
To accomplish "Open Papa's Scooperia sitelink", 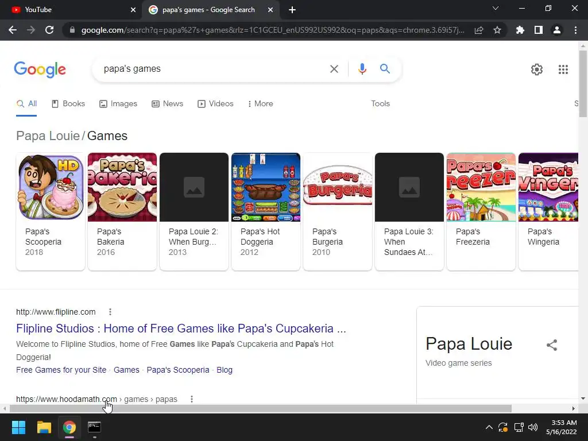I will pyautogui.click(x=178, y=370).
